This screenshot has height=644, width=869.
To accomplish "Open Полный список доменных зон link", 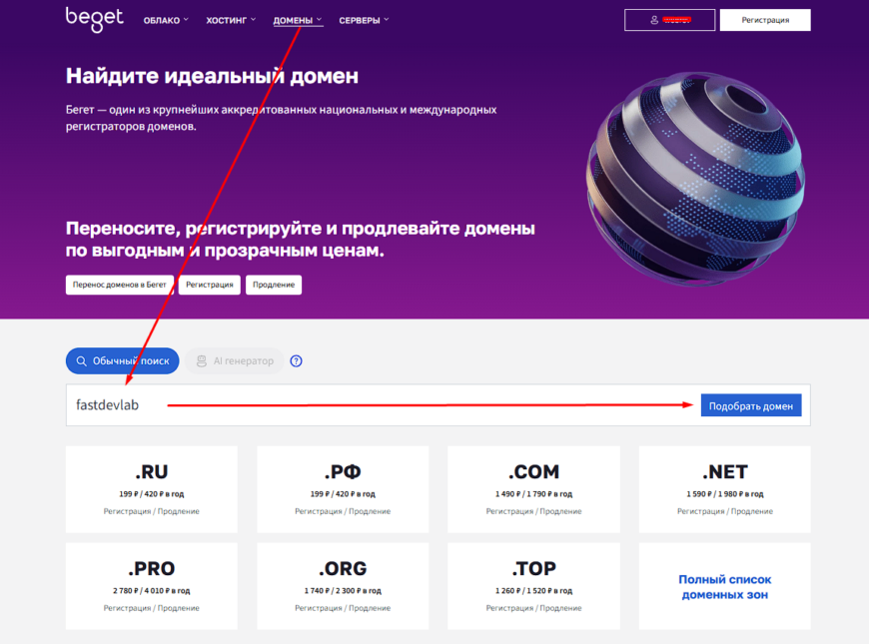I will [725, 587].
